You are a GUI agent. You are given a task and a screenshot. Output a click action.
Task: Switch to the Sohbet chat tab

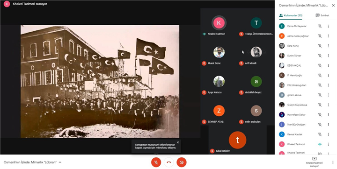click(322, 15)
